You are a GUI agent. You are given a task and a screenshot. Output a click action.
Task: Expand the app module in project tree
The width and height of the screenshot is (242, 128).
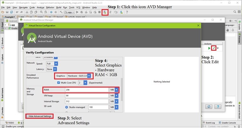(6, 25)
